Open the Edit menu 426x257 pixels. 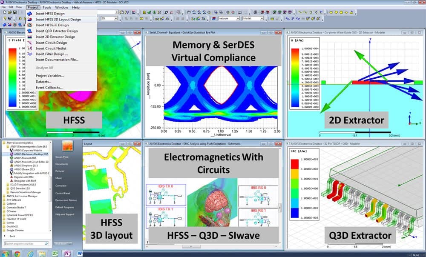pos(11,7)
